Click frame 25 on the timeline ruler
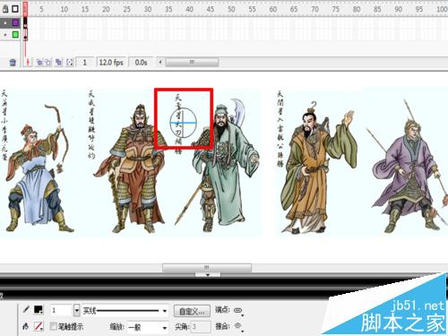This screenshot has height=336, width=448. coord(127,9)
